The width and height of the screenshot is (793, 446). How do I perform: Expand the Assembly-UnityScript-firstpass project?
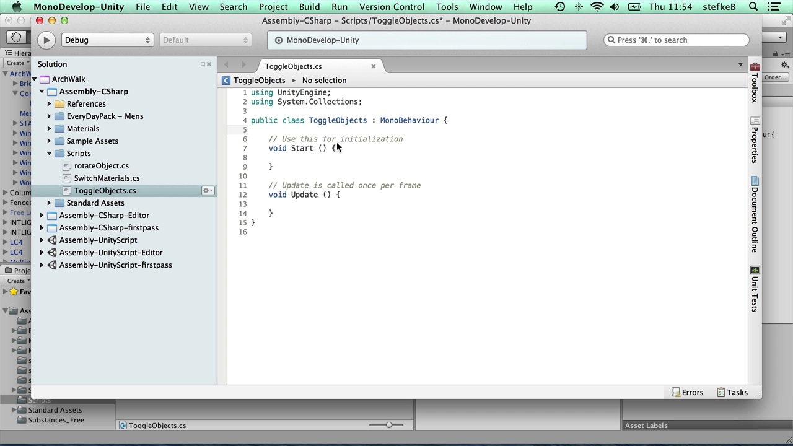pos(42,265)
